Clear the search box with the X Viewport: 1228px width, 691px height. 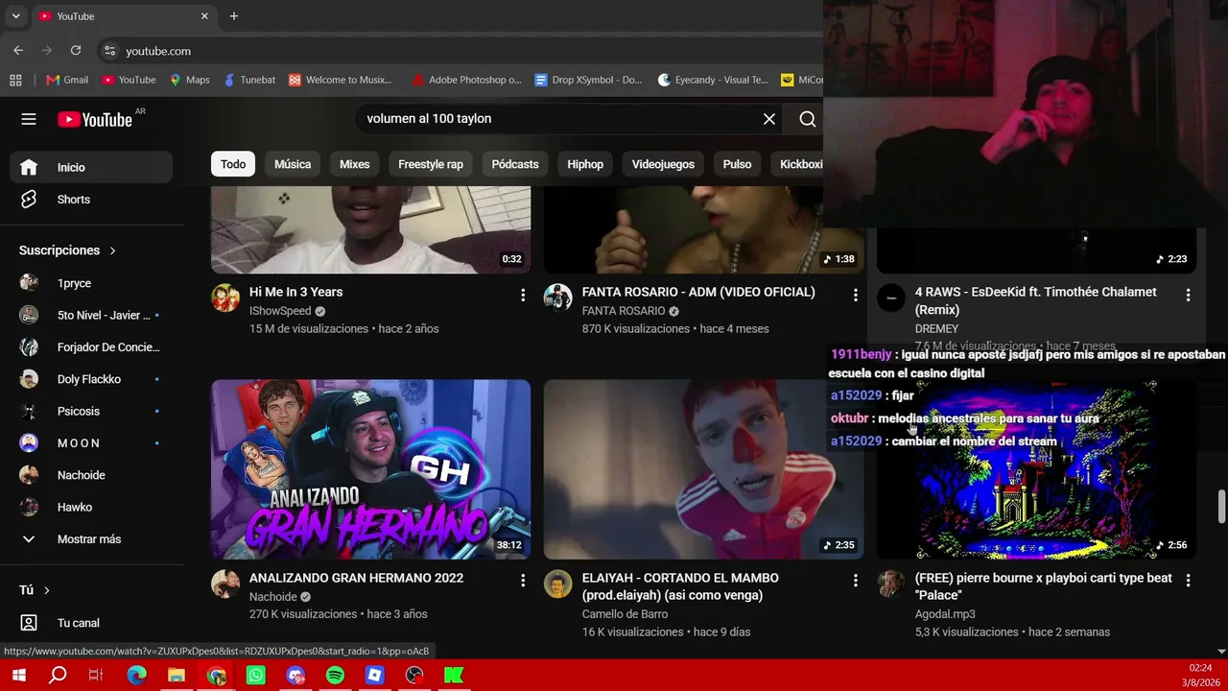point(769,119)
